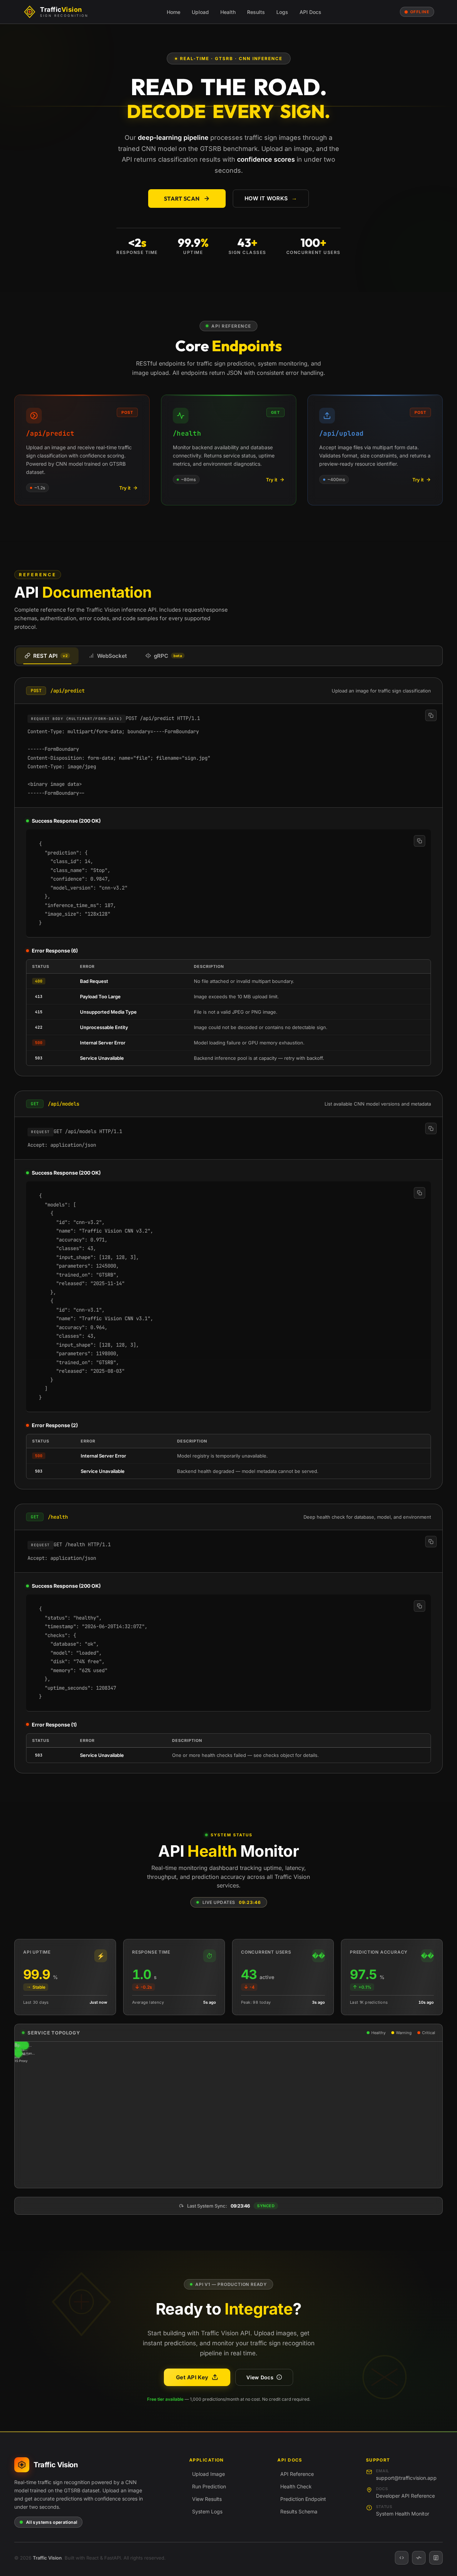Switch to the WebSocket tab

pyautogui.click(x=108, y=656)
